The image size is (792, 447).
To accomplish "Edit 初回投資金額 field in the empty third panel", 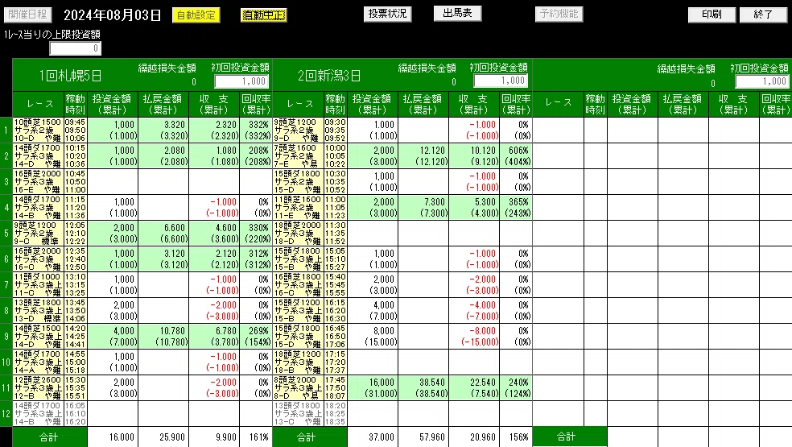I will tap(762, 81).
